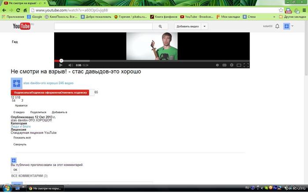Click the red subscribe button
Image resolution: width=308 pixels, height=193 pixels.
point(50,93)
